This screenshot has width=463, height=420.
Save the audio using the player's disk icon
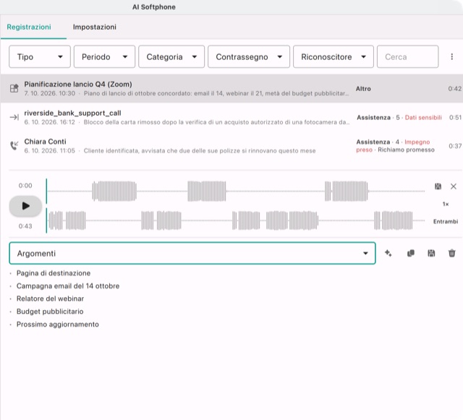[x=438, y=187]
